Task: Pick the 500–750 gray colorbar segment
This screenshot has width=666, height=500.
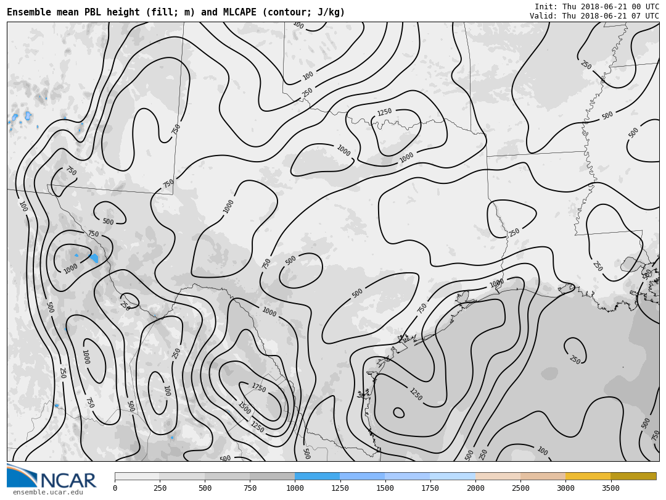Action: pos(227,476)
